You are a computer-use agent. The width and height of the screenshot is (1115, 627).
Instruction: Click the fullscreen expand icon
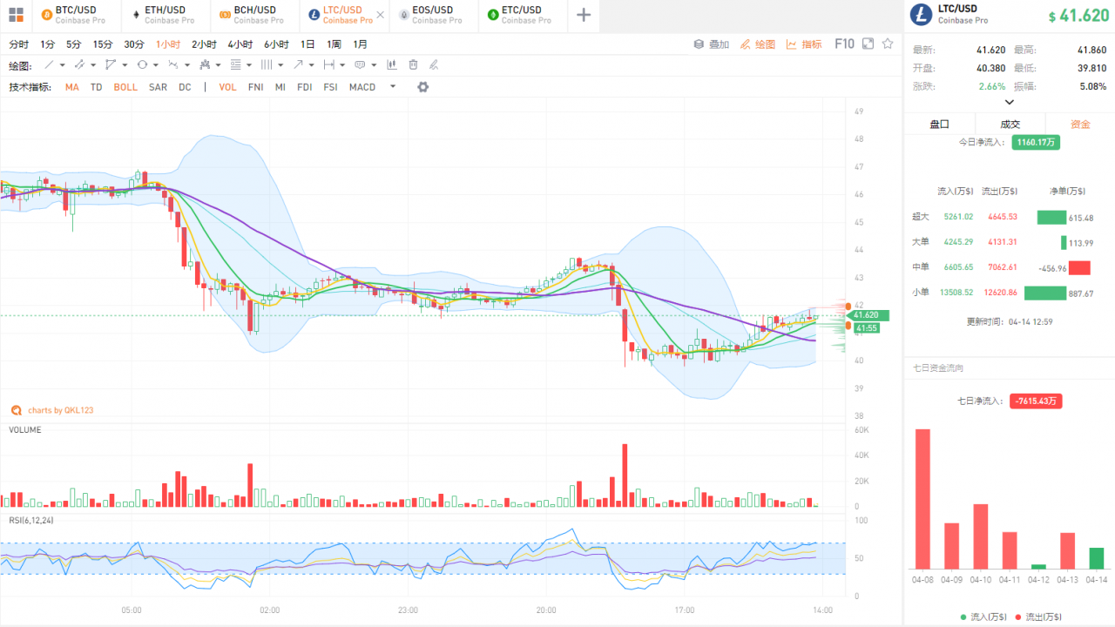tap(868, 44)
